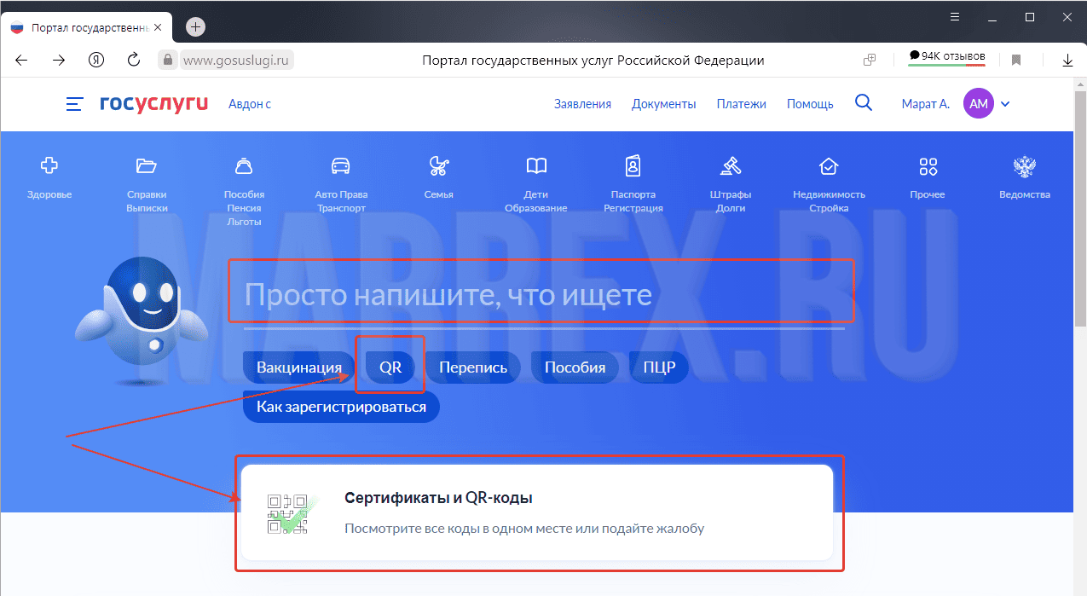
Task: Open the Паспорта Регистрация category
Action: tap(633, 184)
